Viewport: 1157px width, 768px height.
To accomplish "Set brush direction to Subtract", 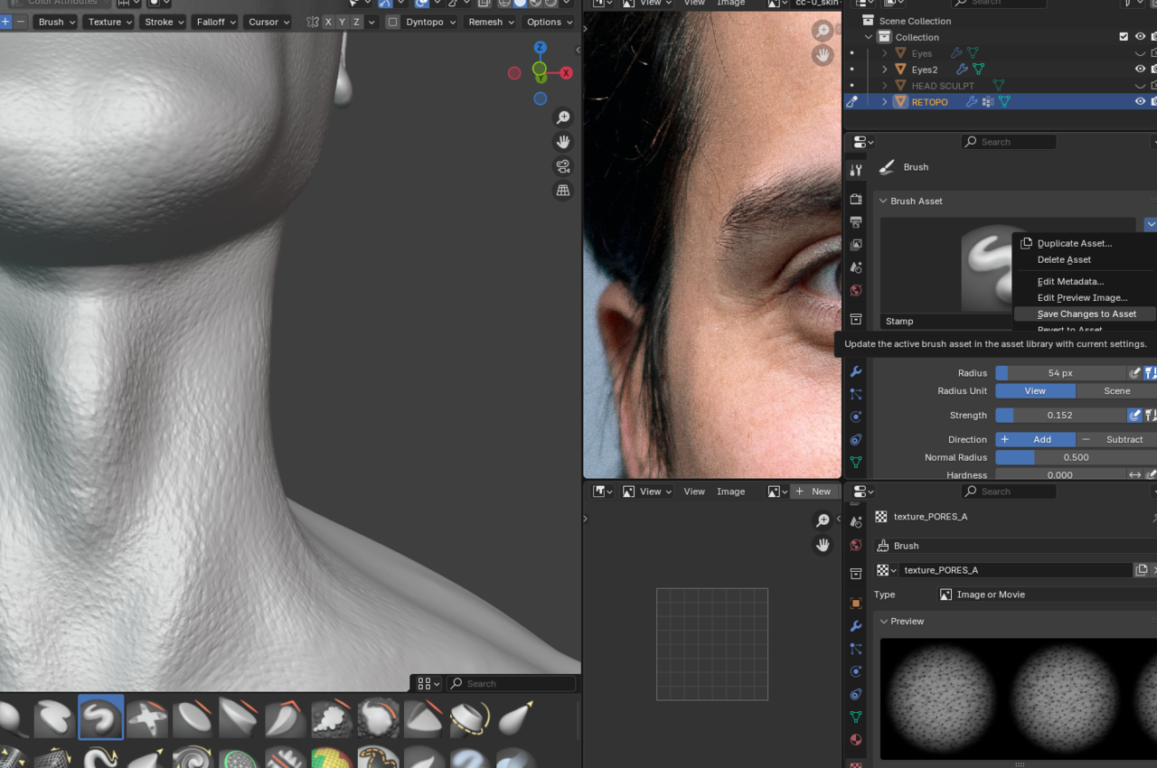I will [x=1116, y=439].
